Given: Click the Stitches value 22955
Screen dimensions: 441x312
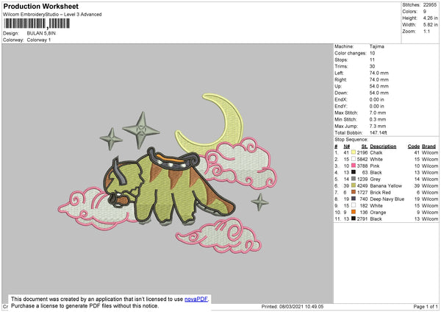Looking at the screenshot, I should (x=430, y=5).
